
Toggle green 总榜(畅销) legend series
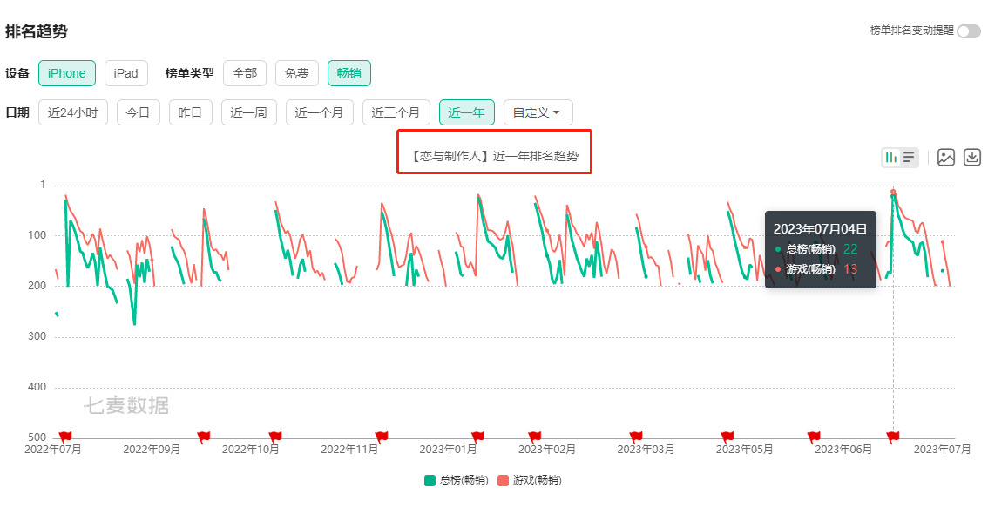pos(457,480)
